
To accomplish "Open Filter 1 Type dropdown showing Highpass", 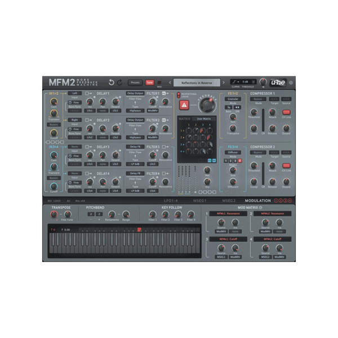I will click(135, 110).
